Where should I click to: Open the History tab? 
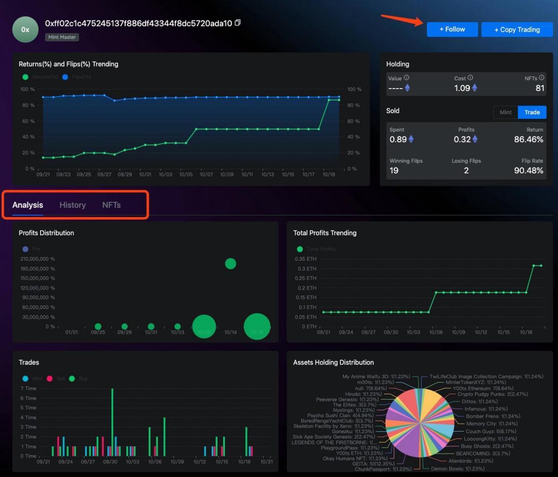click(73, 205)
